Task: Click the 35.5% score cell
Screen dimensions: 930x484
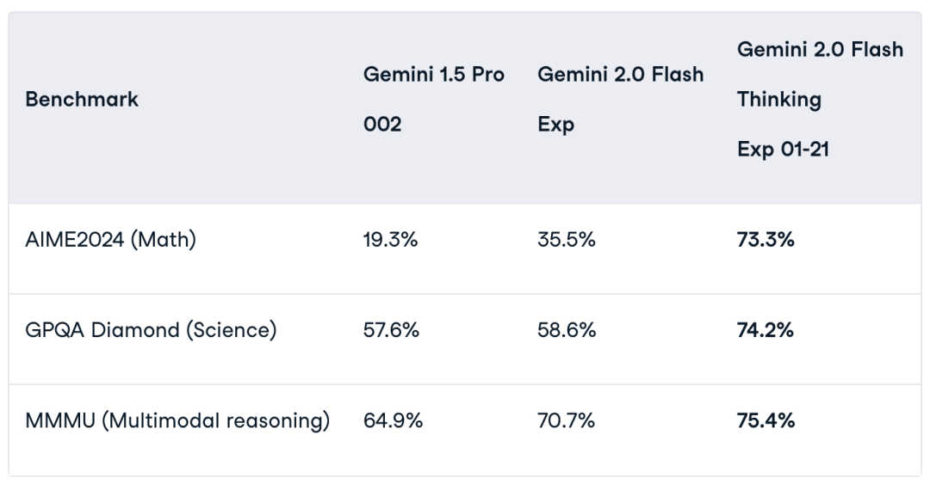Action: (566, 240)
